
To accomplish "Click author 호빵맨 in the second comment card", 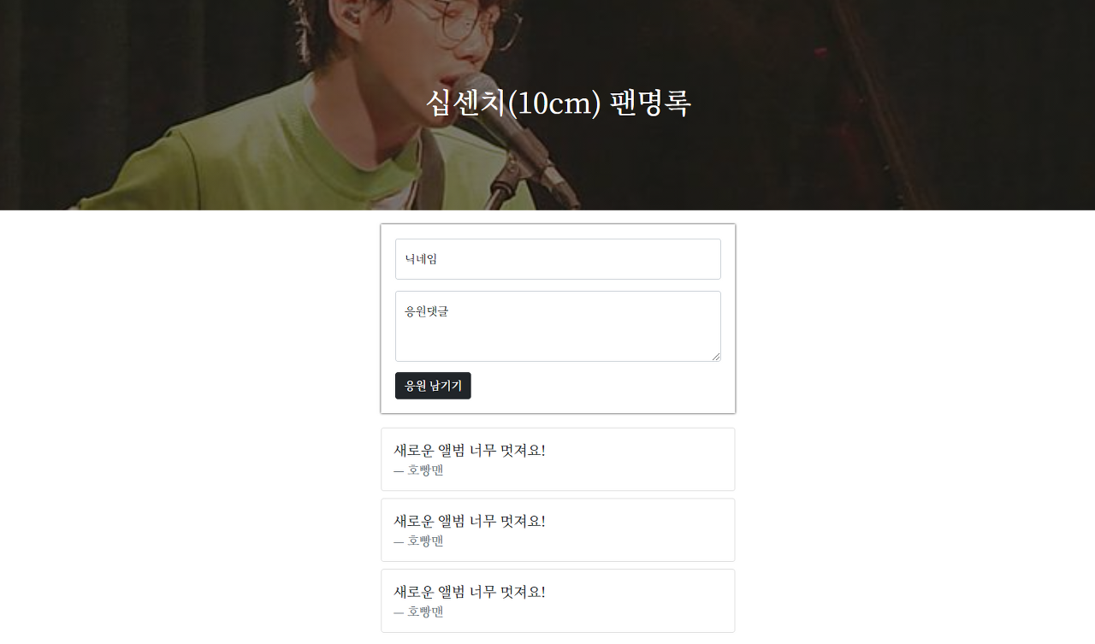I will [425, 541].
